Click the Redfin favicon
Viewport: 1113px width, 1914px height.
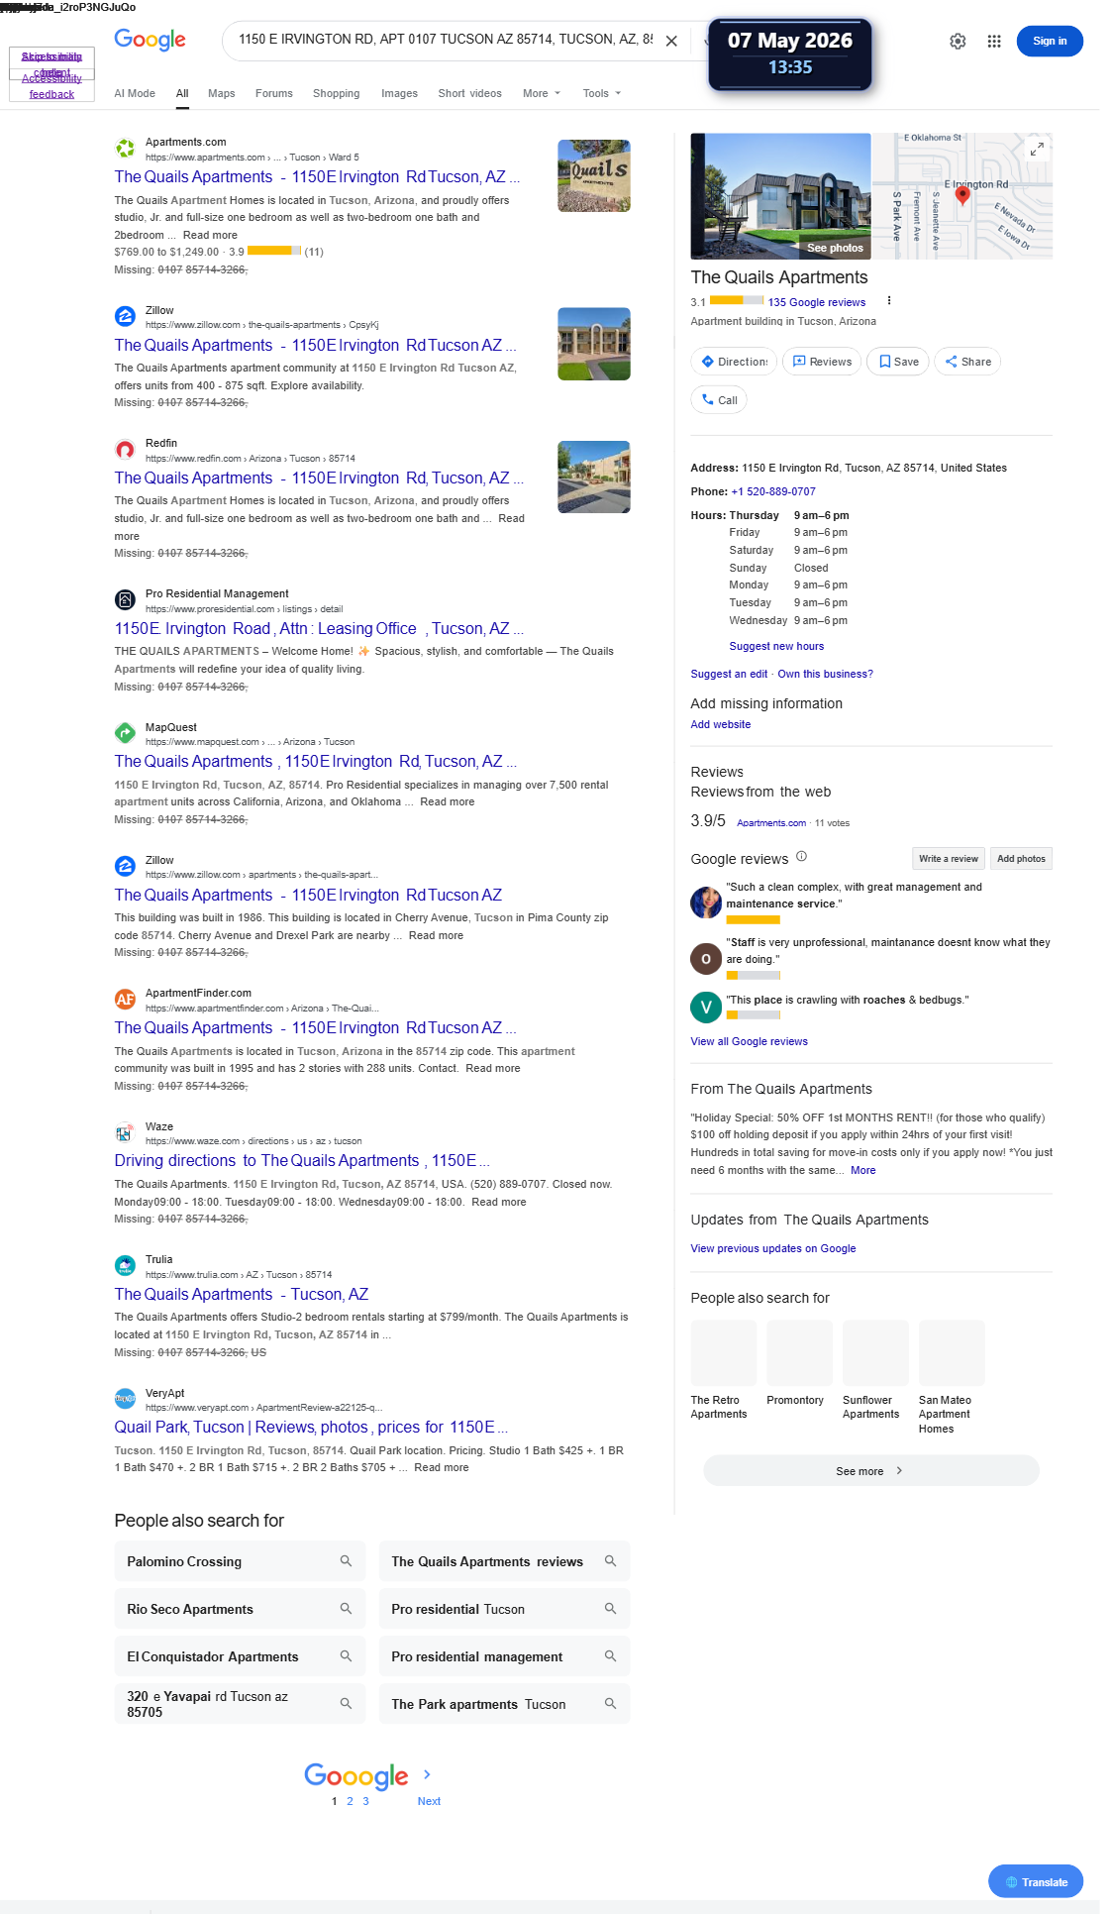click(x=125, y=450)
